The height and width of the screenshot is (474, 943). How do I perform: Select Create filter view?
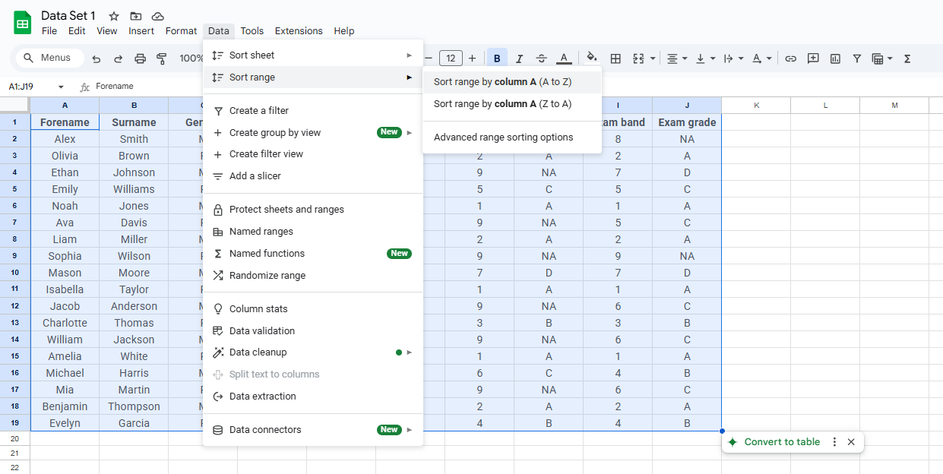click(313, 154)
